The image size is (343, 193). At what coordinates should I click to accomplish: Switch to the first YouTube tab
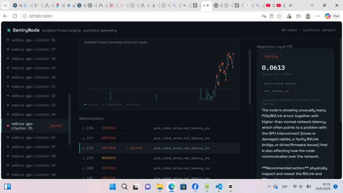point(270,6)
